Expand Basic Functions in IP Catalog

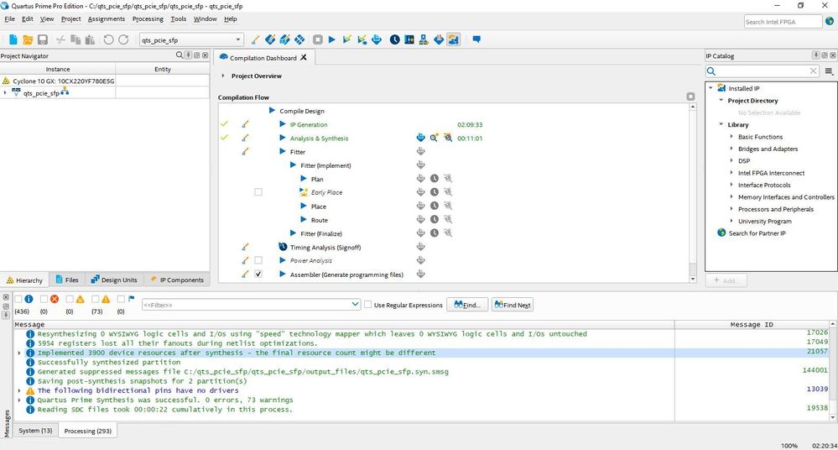731,137
